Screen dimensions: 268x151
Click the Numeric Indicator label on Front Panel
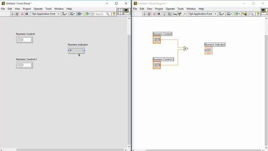78,44
